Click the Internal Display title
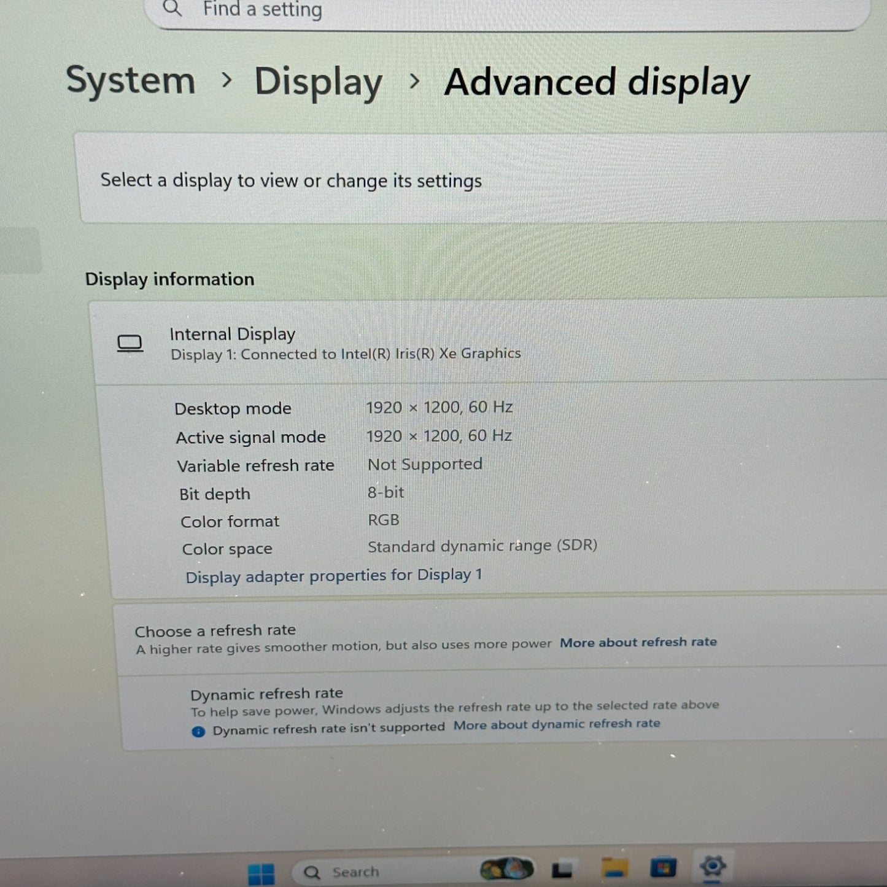The width and height of the screenshot is (887, 887). [232, 334]
